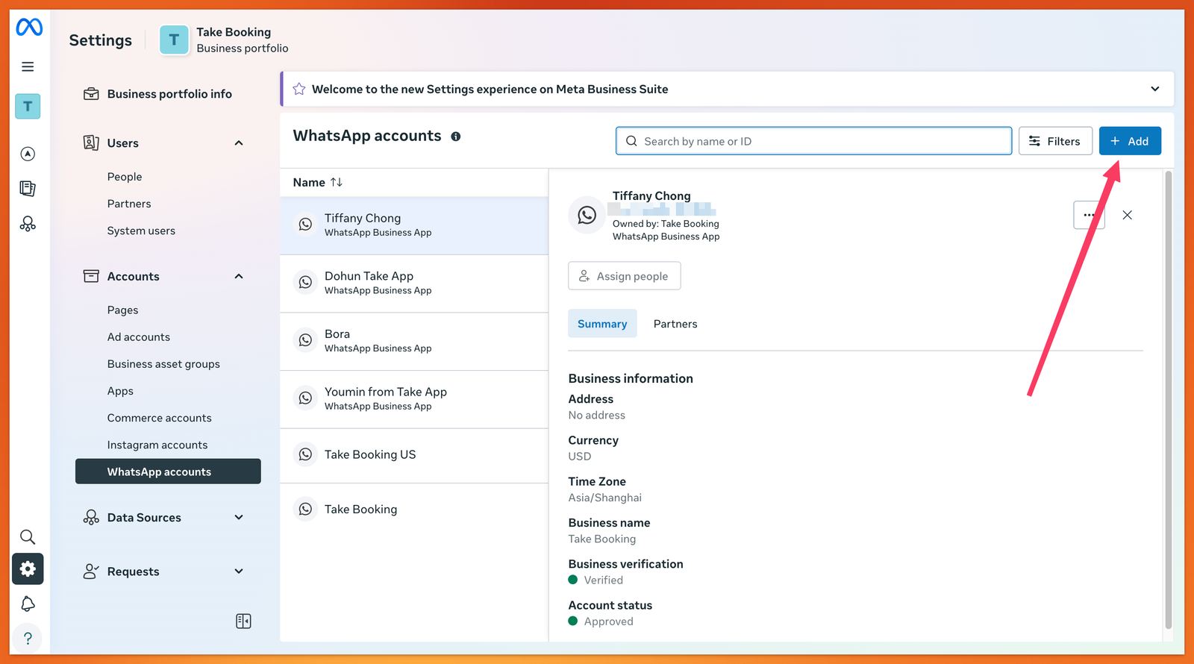
Task: Focus the Search by name or ID field
Action: pos(813,141)
